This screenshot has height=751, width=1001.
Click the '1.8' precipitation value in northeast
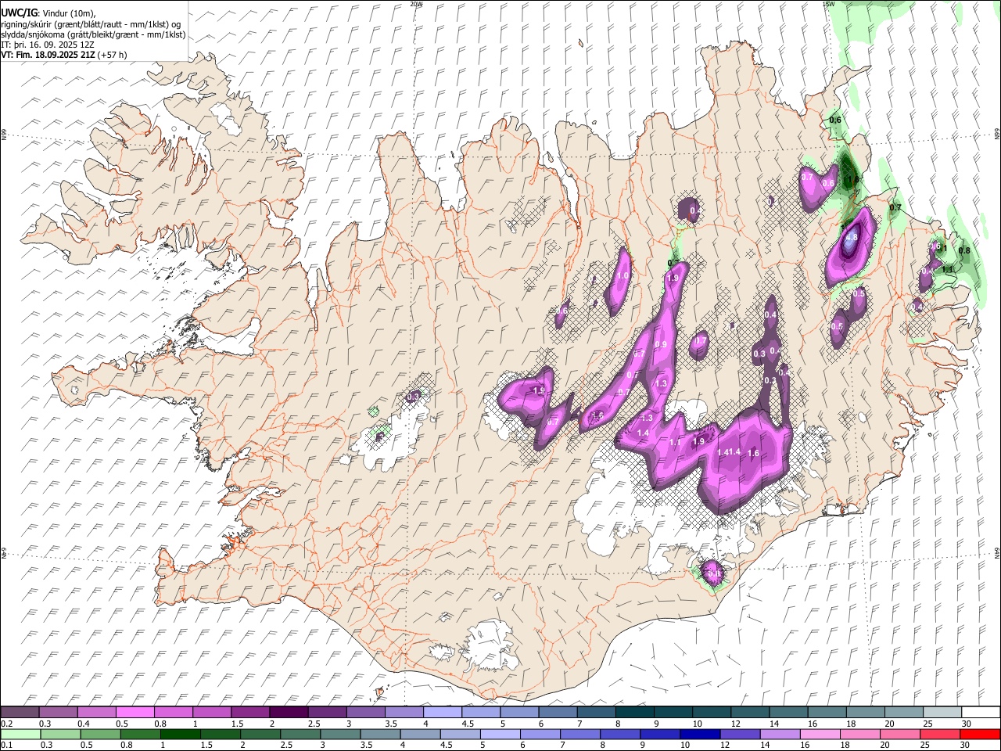point(853,179)
